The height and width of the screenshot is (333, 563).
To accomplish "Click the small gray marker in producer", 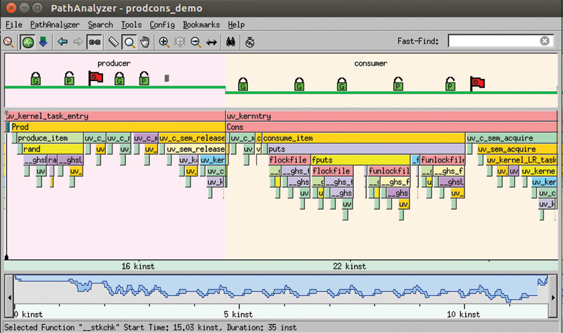I will coord(167,78).
